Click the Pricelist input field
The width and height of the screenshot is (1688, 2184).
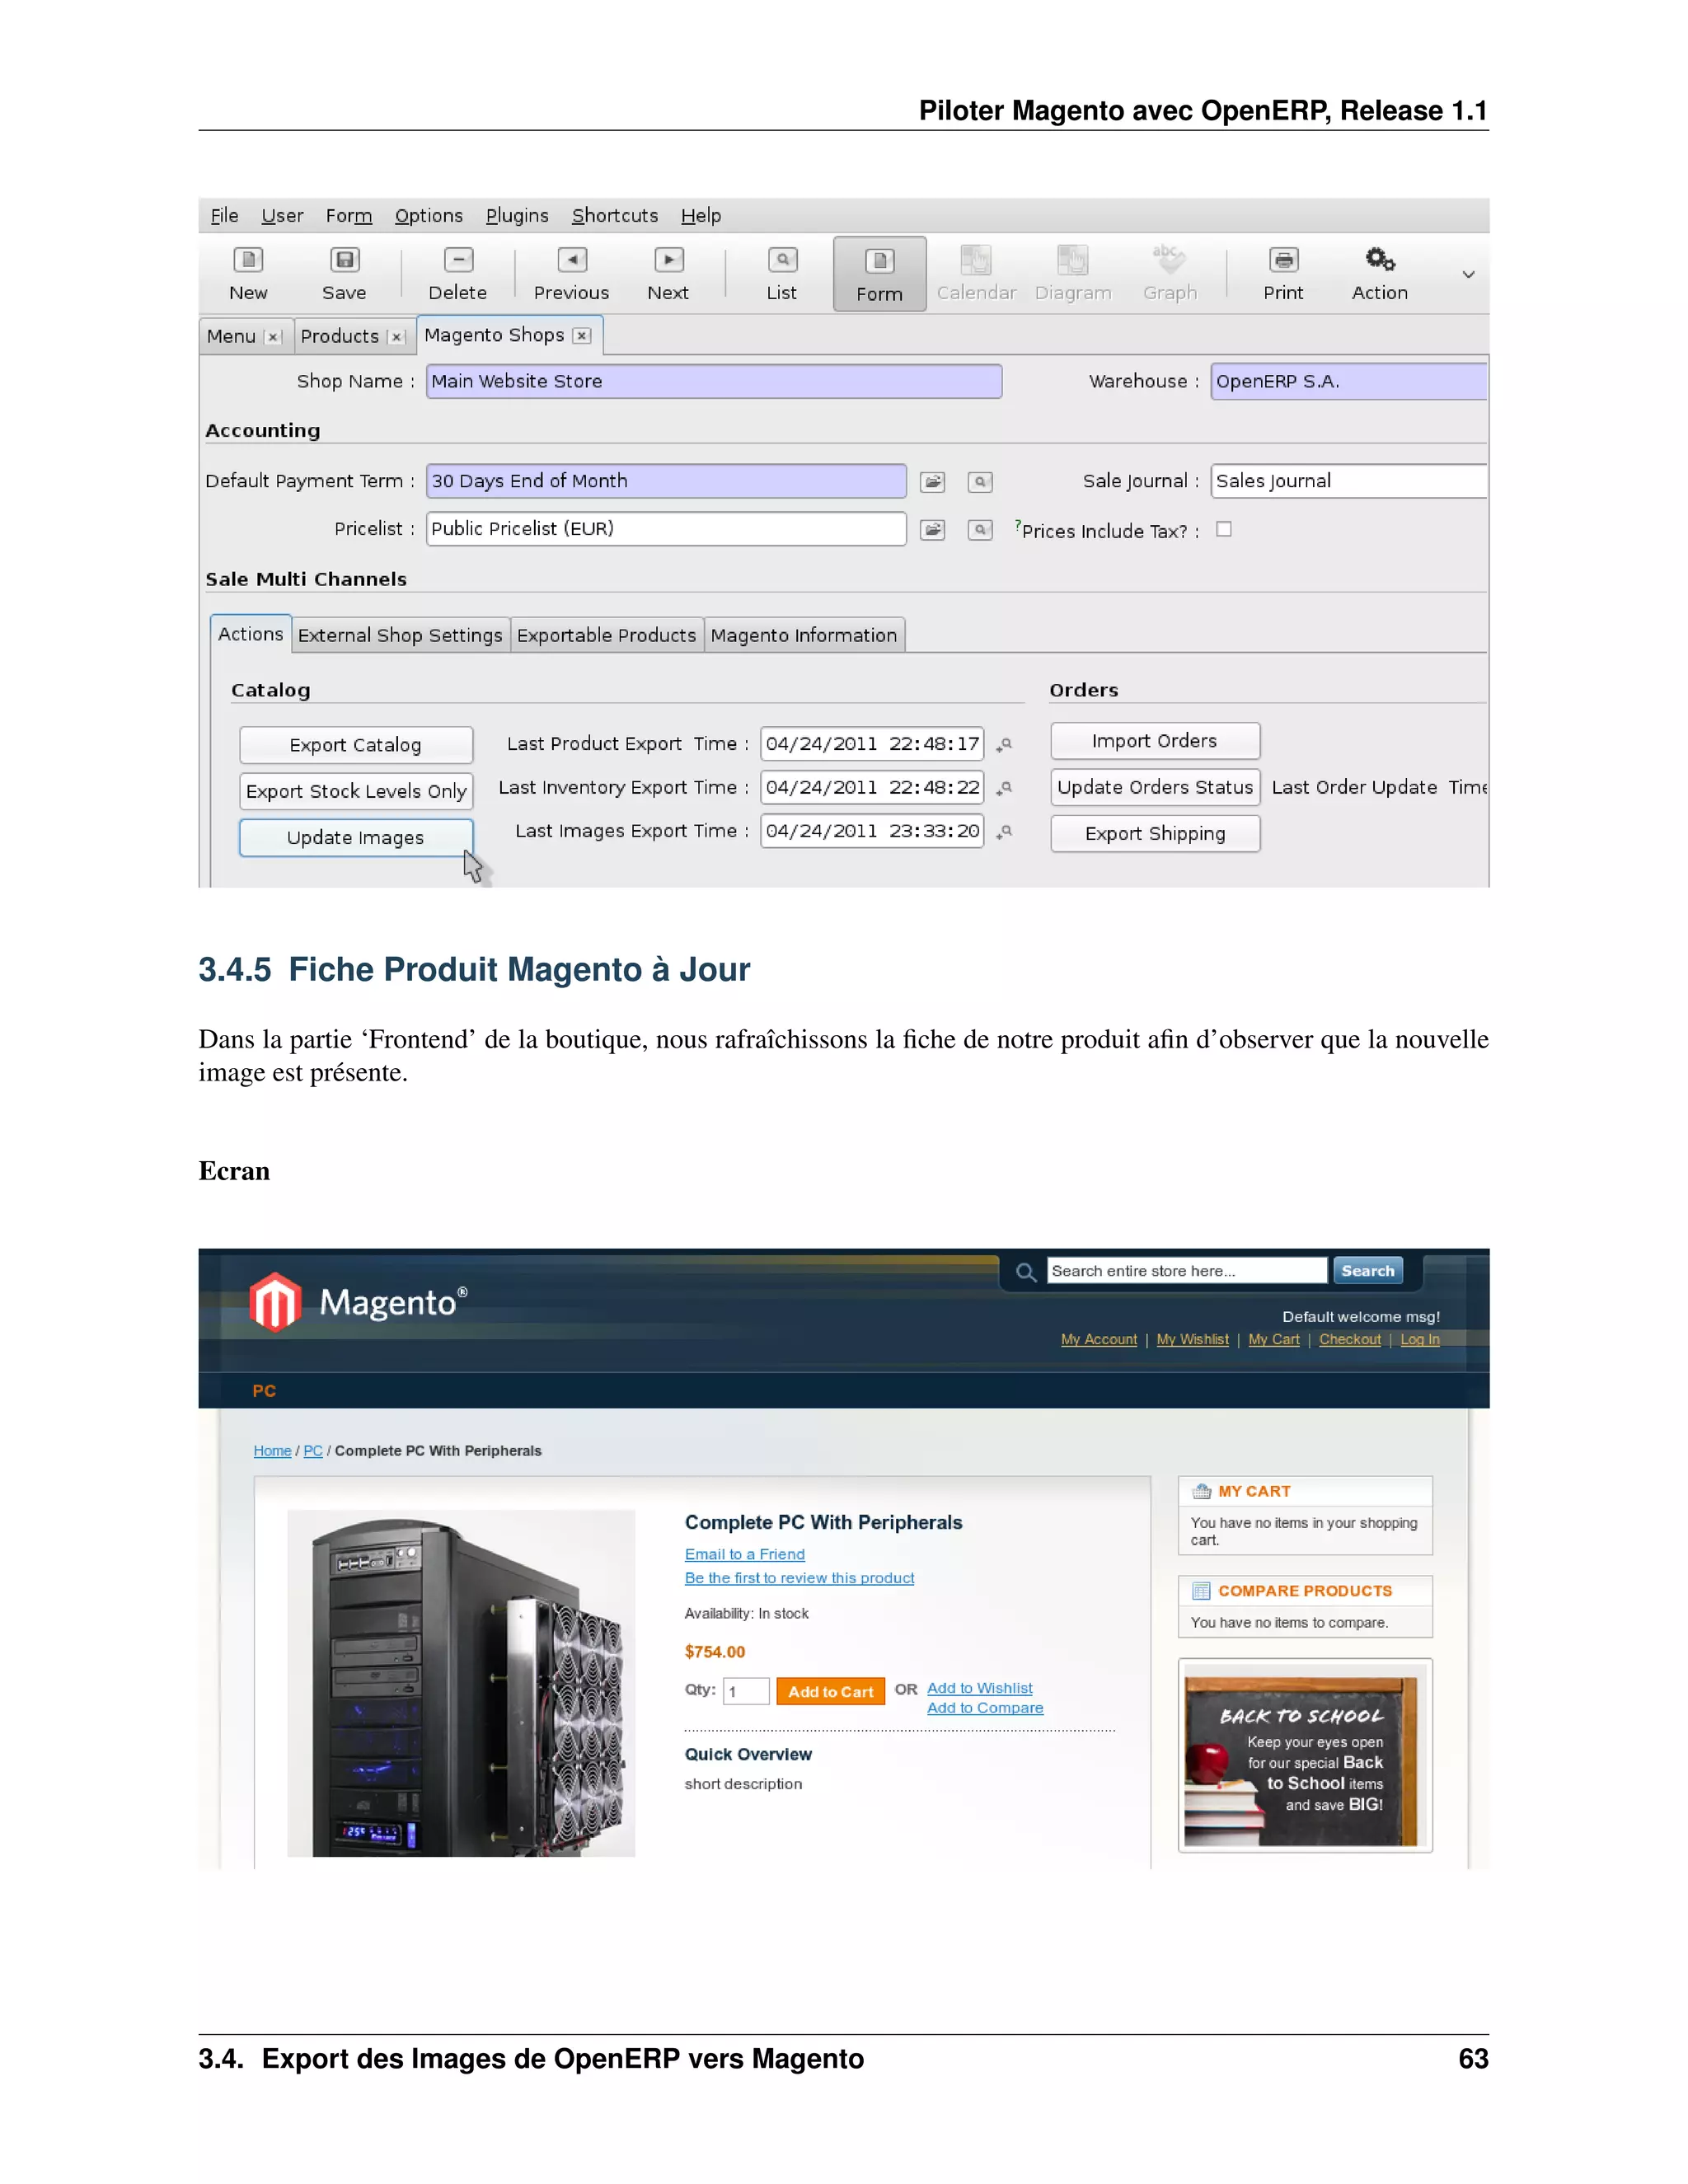click(x=666, y=529)
